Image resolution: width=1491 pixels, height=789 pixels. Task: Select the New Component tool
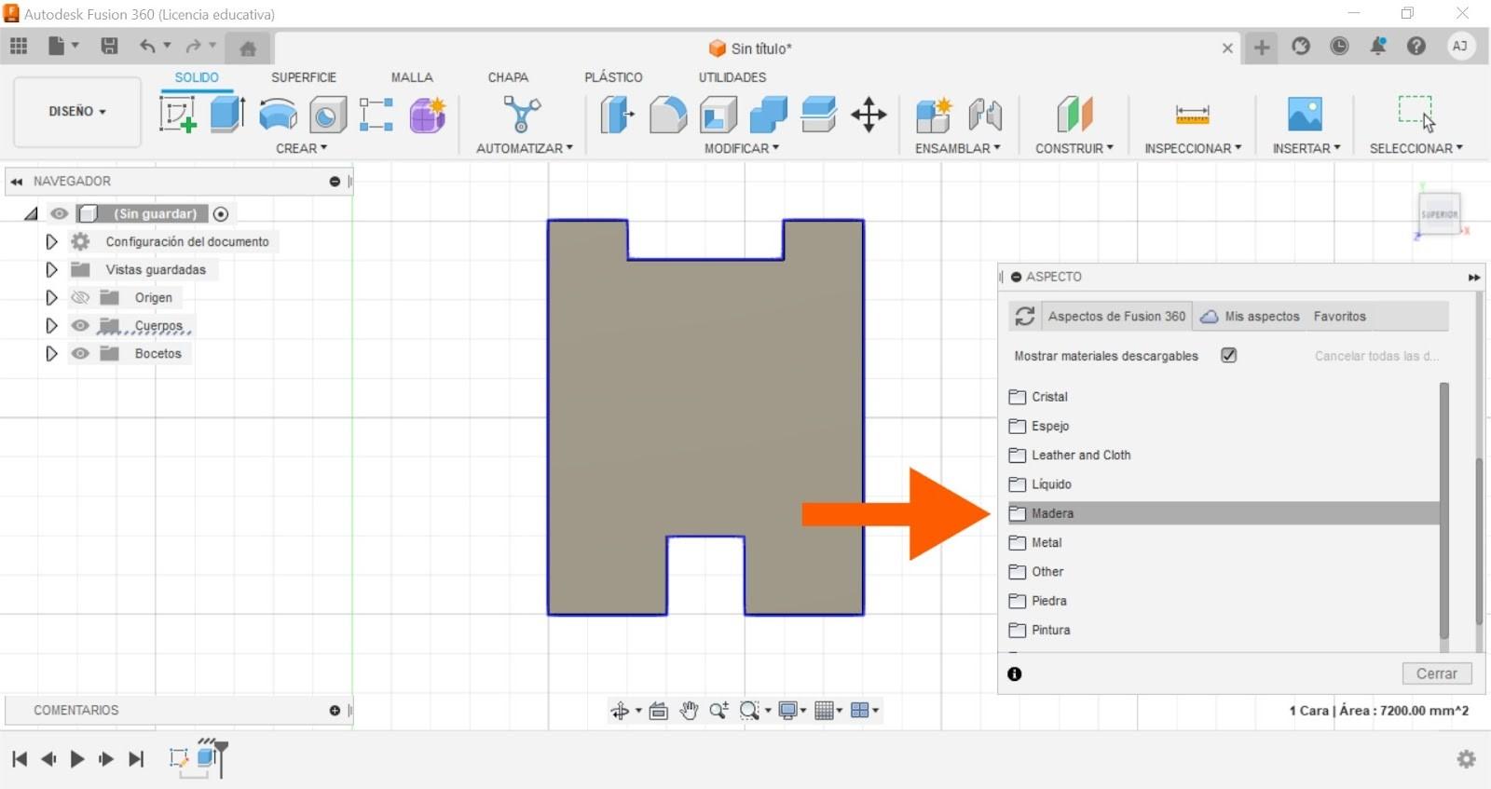(933, 115)
